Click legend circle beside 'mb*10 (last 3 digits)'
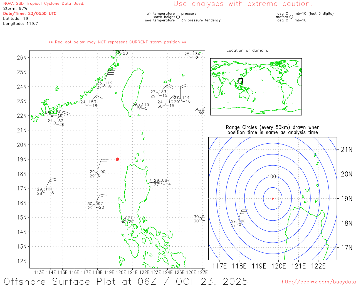Viewport: 356px width, 285px height. coord(291,17)
